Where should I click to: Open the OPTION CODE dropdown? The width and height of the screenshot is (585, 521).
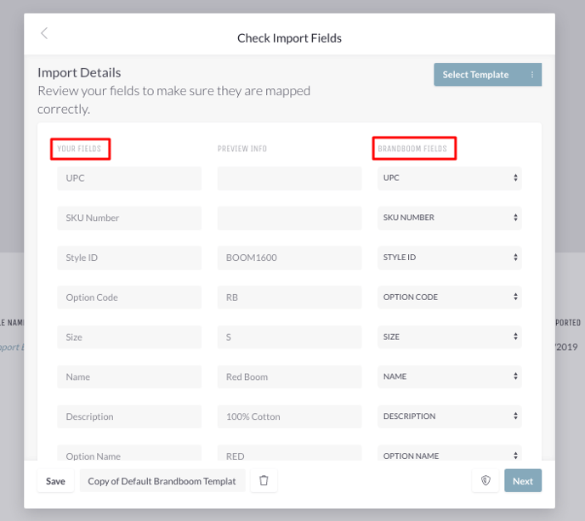(x=449, y=297)
